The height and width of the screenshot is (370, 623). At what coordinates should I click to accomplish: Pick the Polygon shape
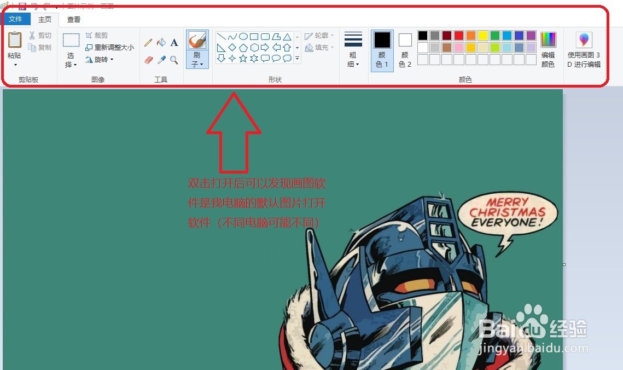pos(276,37)
